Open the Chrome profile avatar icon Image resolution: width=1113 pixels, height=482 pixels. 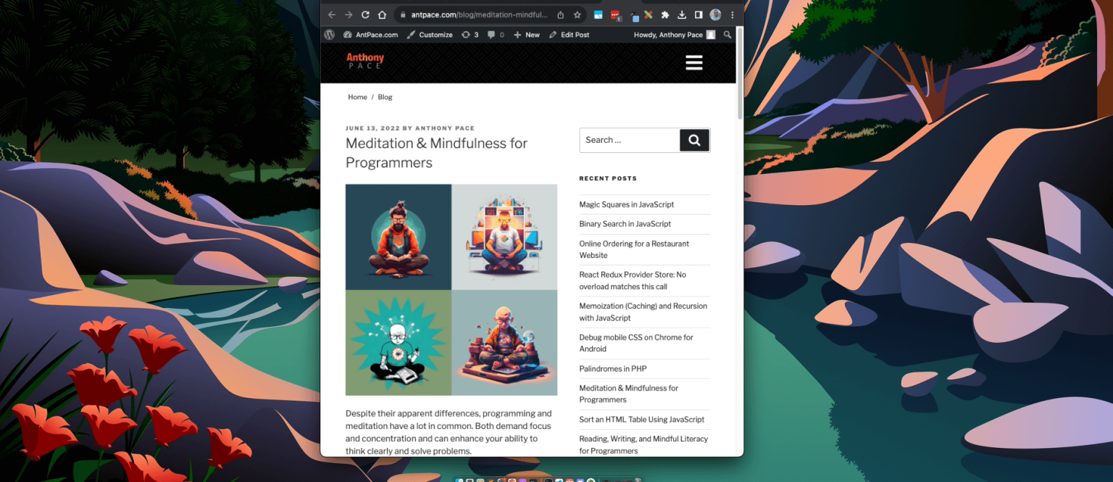(x=714, y=14)
